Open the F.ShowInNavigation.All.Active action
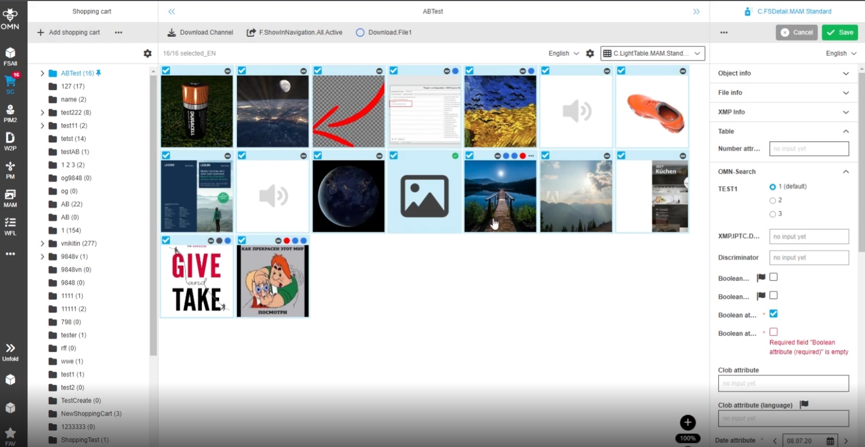This screenshot has height=447, width=865. pos(295,32)
